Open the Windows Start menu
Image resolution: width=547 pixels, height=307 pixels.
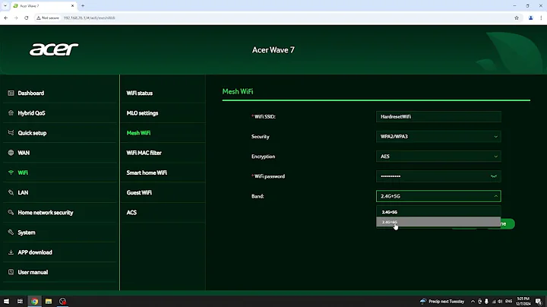click(6, 301)
